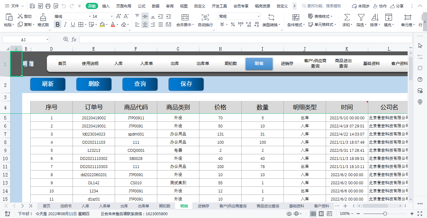Screen dimensions: 427x218
Task: Click the blue Delete (删除) button
Action: point(94,84)
